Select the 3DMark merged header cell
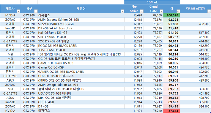This screenshot has width=211, height=113. 152,2
